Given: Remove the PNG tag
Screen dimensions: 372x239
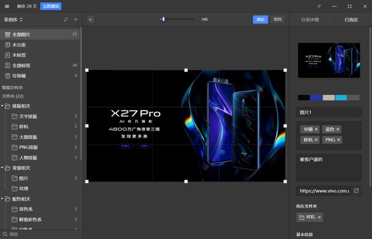Looking at the screenshot, I should 338,140.
